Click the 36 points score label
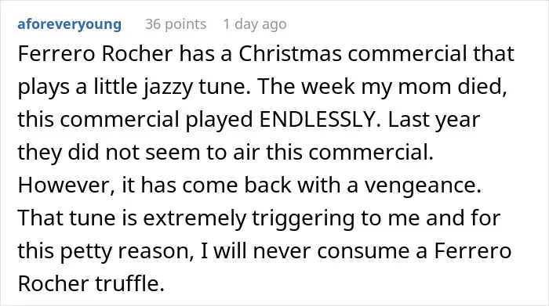Screen dimensions: 549x306 click(x=176, y=24)
